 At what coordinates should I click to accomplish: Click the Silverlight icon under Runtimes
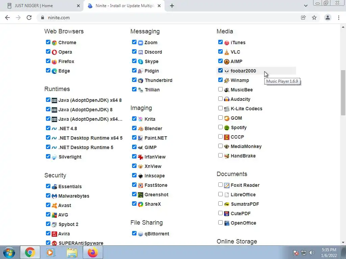[x=54, y=157]
